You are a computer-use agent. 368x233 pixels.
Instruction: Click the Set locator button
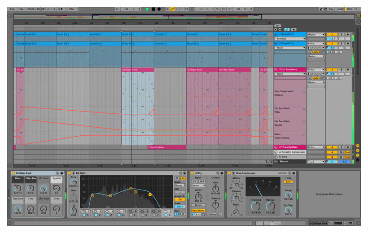(x=278, y=26)
